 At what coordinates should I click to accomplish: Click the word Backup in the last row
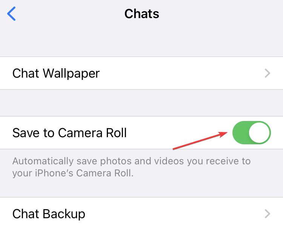coord(64,214)
